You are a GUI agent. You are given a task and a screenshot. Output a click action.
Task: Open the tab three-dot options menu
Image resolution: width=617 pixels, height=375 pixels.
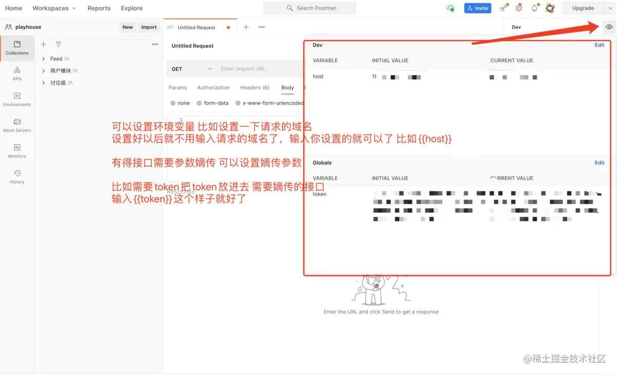[x=262, y=27]
